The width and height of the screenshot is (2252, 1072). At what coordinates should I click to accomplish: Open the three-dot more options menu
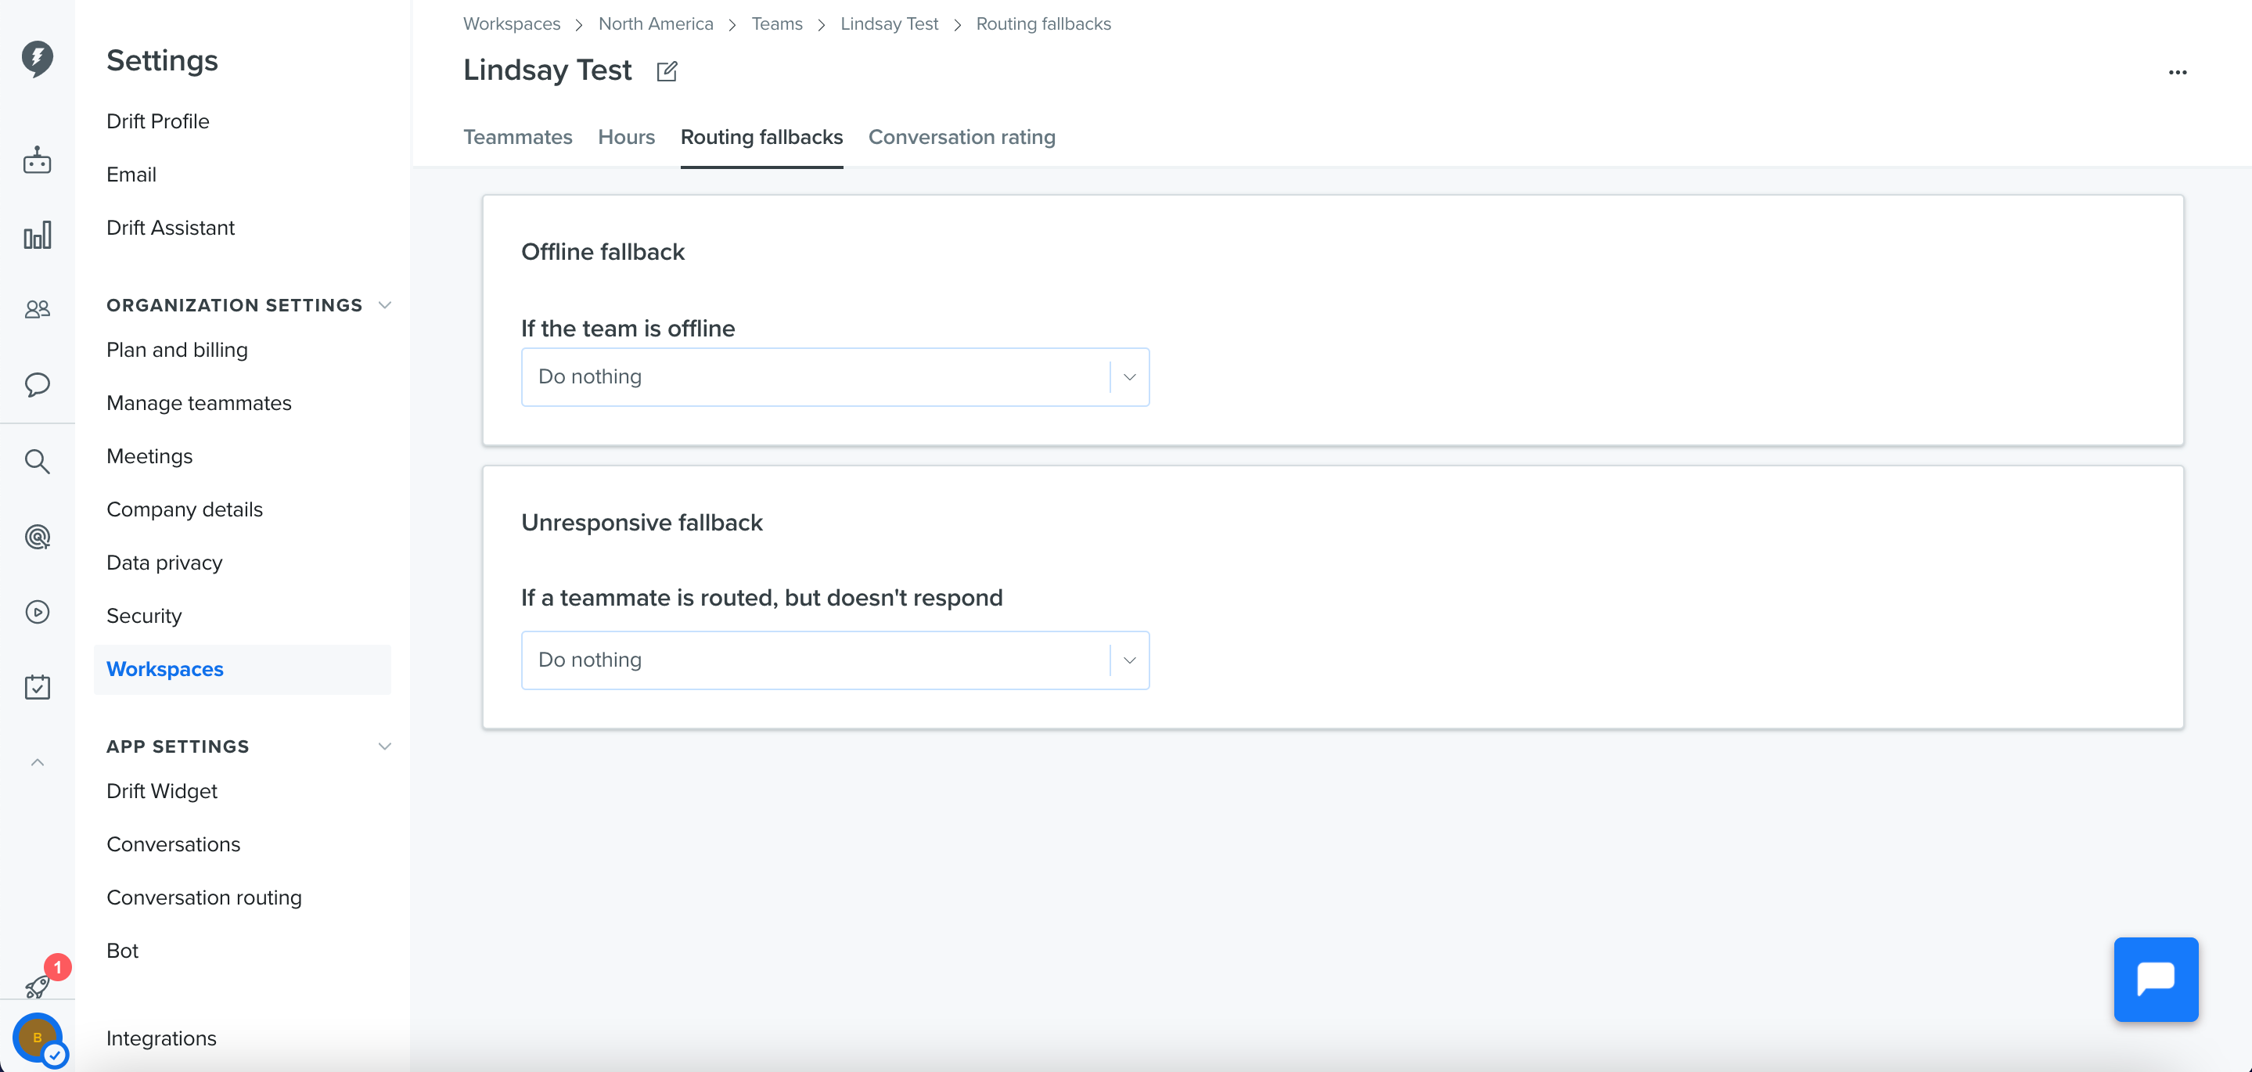2178,73
